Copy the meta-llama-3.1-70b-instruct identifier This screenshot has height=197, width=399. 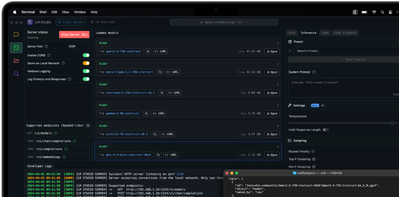(160, 72)
